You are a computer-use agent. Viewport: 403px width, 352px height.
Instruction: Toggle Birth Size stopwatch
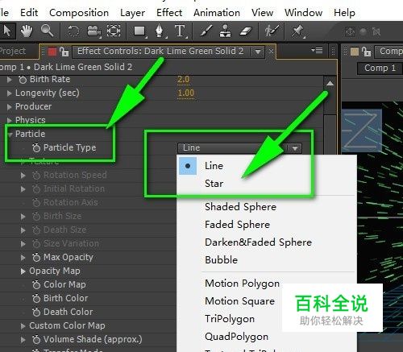[x=36, y=216]
